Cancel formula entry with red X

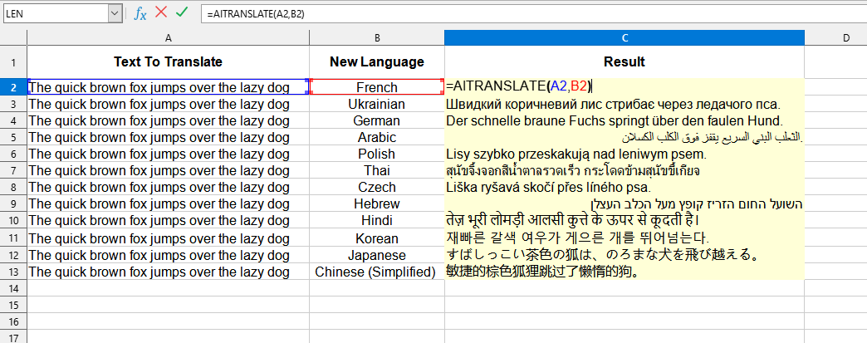(161, 13)
